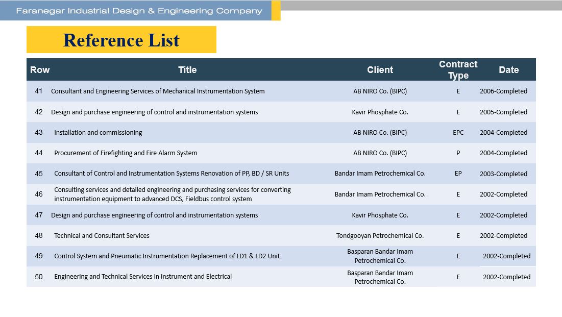Viewport: 562px width, 317px height.
Task: Select the contract type "E" in row 46
Action: [458, 194]
